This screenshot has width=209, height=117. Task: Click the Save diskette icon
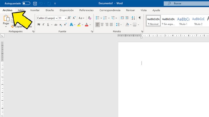(x=35, y=3)
